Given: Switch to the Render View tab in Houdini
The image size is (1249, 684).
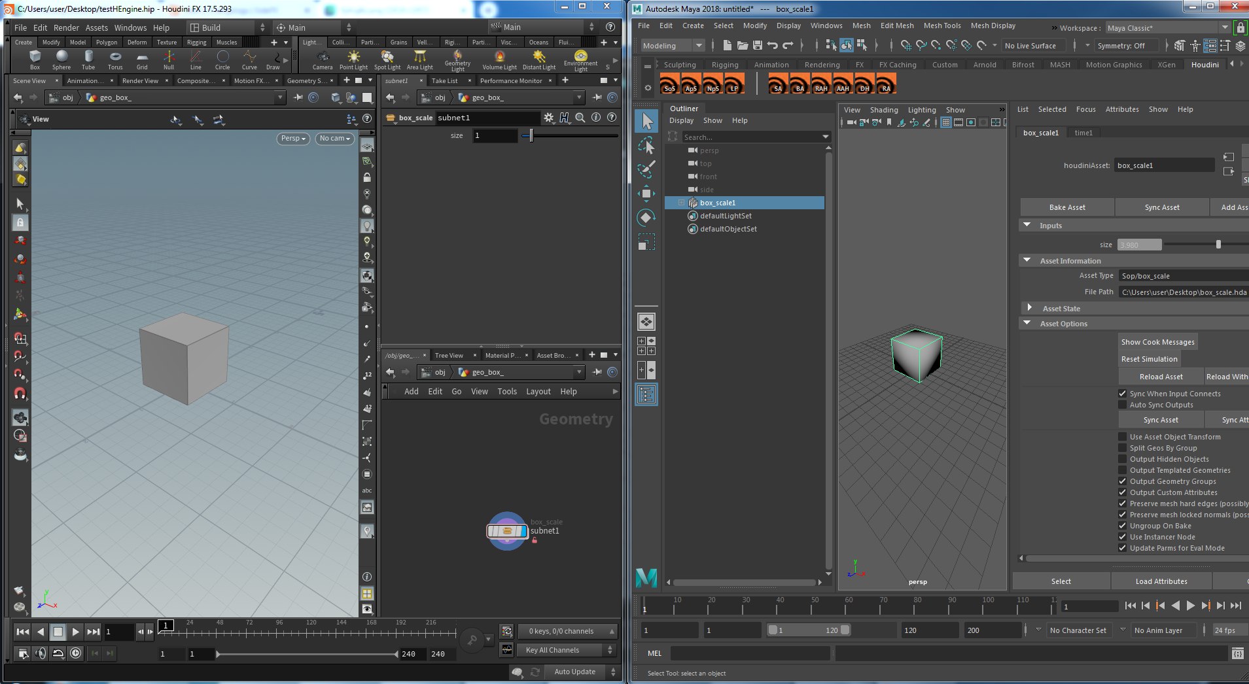Looking at the screenshot, I should pyautogui.click(x=140, y=80).
